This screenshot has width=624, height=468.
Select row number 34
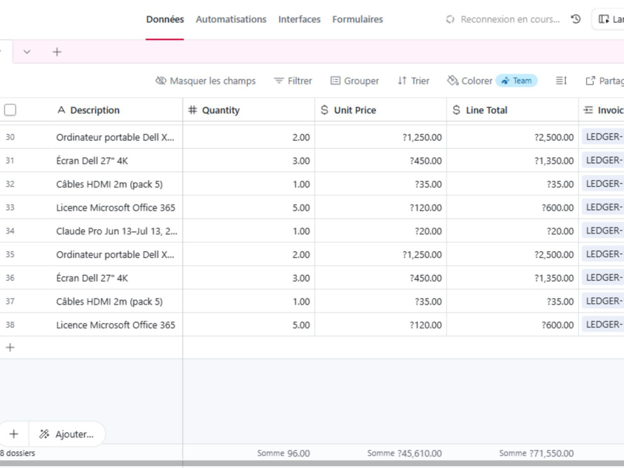pos(10,231)
